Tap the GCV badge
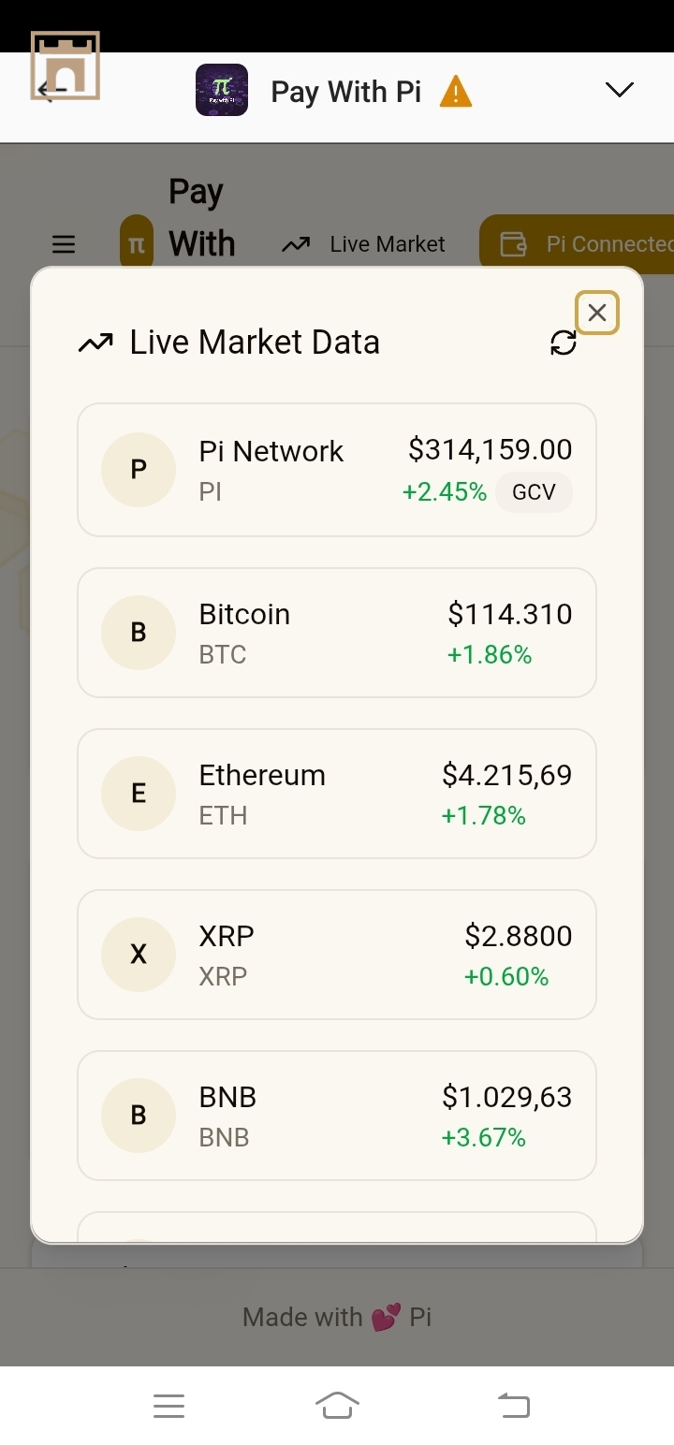Image resolution: width=674 pixels, height=1445 pixels. click(534, 492)
